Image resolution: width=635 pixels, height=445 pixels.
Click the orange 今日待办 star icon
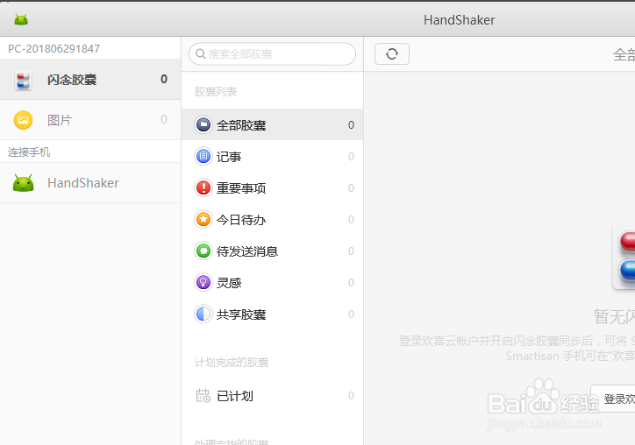203,219
